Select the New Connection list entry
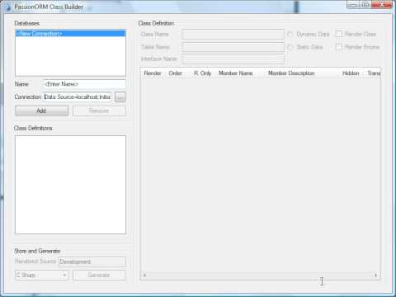 coord(71,34)
